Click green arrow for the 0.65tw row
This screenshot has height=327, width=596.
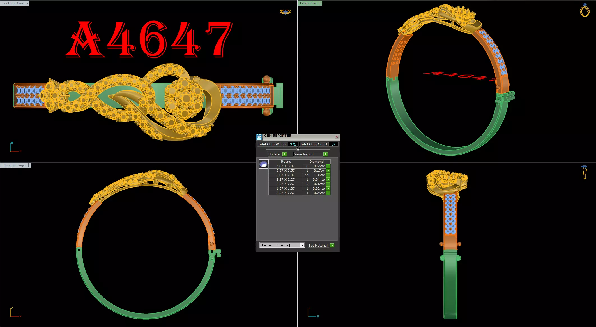[328, 166]
